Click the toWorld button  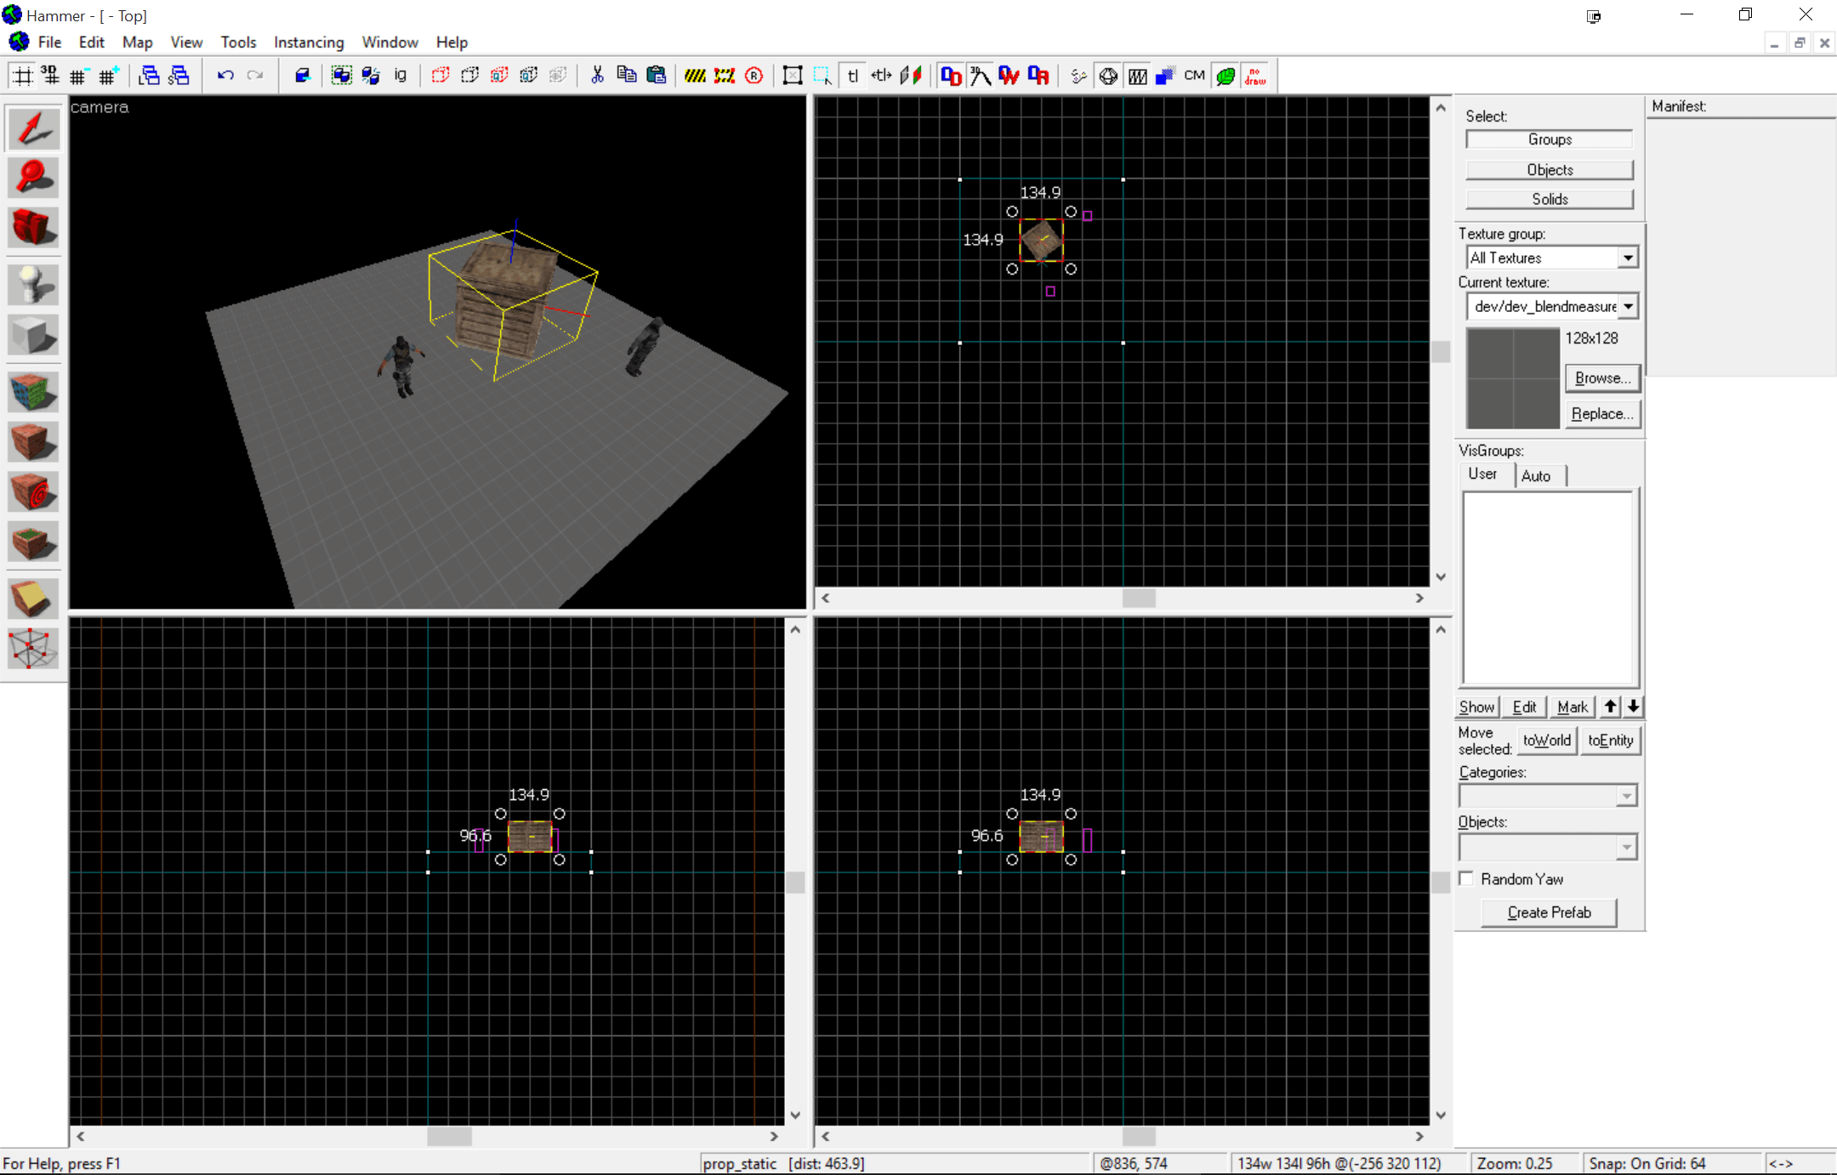[1546, 740]
